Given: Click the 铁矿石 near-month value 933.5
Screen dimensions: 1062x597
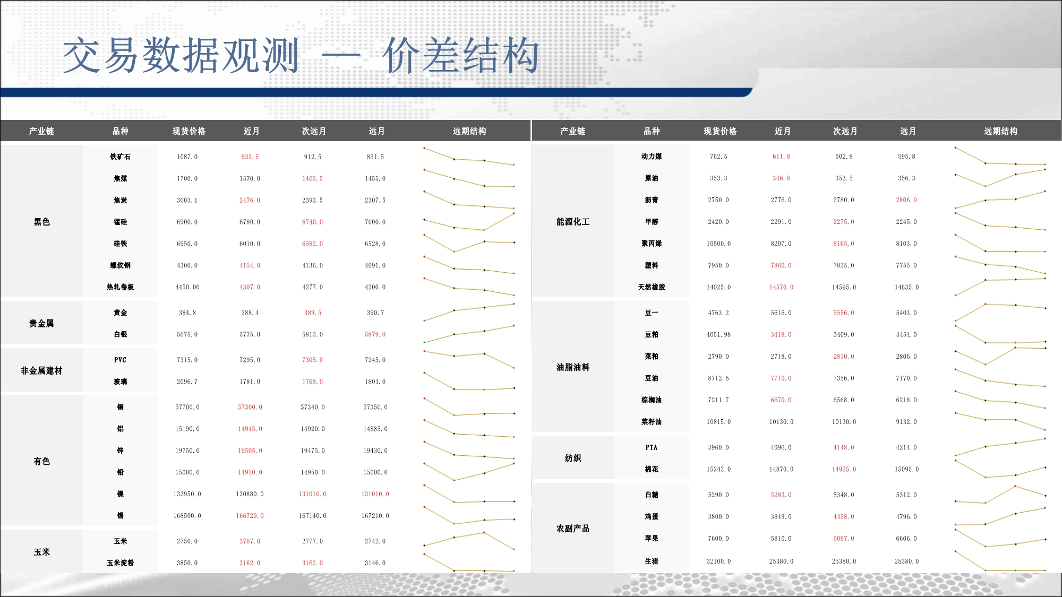Looking at the screenshot, I should 250,157.
